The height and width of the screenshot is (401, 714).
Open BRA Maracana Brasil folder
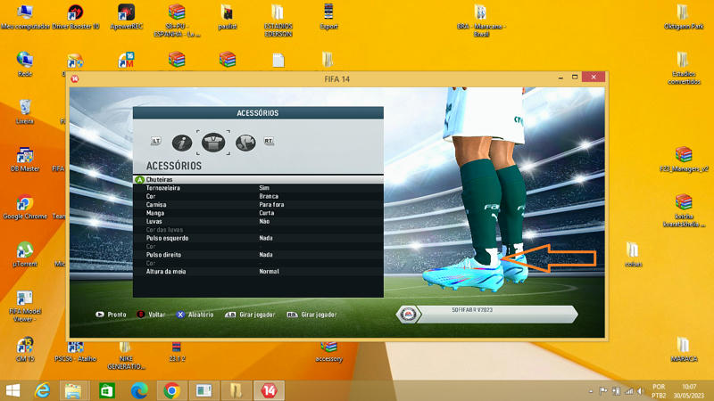(x=481, y=20)
